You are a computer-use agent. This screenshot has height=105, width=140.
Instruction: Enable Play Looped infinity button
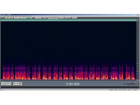tap(11, 83)
